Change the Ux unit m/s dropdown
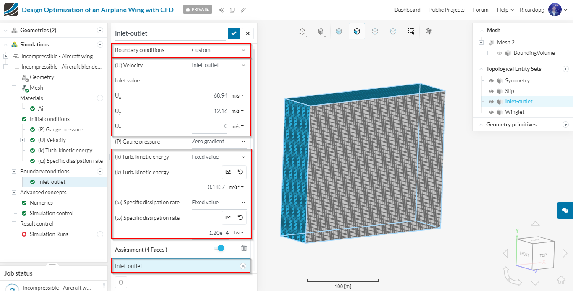 [x=237, y=95]
